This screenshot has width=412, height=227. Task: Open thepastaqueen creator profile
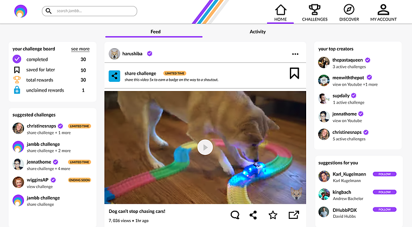click(347, 60)
